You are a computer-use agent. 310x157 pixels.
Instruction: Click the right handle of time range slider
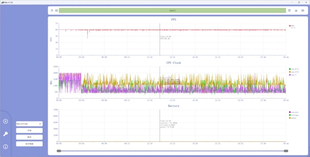pyautogui.click(x=286, y=151)
